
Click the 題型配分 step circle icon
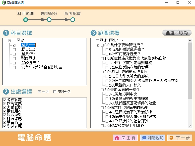(x=49, y=20)
